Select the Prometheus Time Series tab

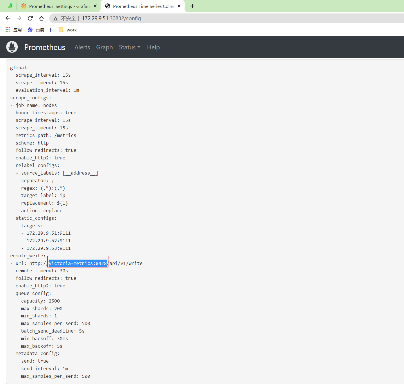[143, 6]
